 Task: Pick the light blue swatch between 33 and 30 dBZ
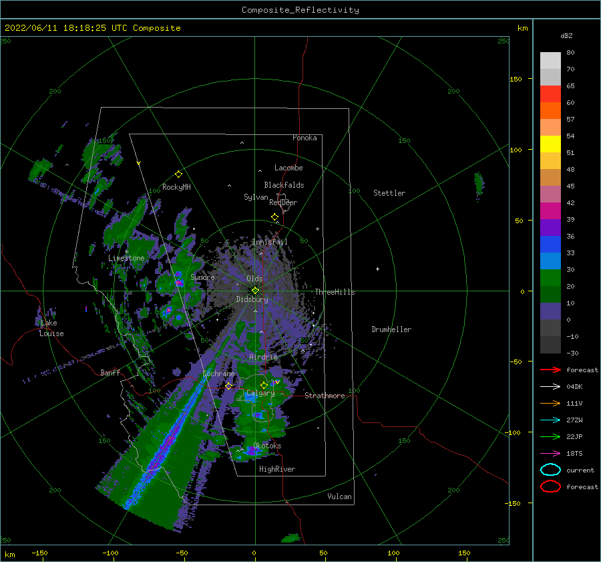[x=550, y=261]
